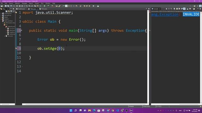Click the Forward navigation arrow in toolbar
The image size is (202, 113).
point(93,6)
